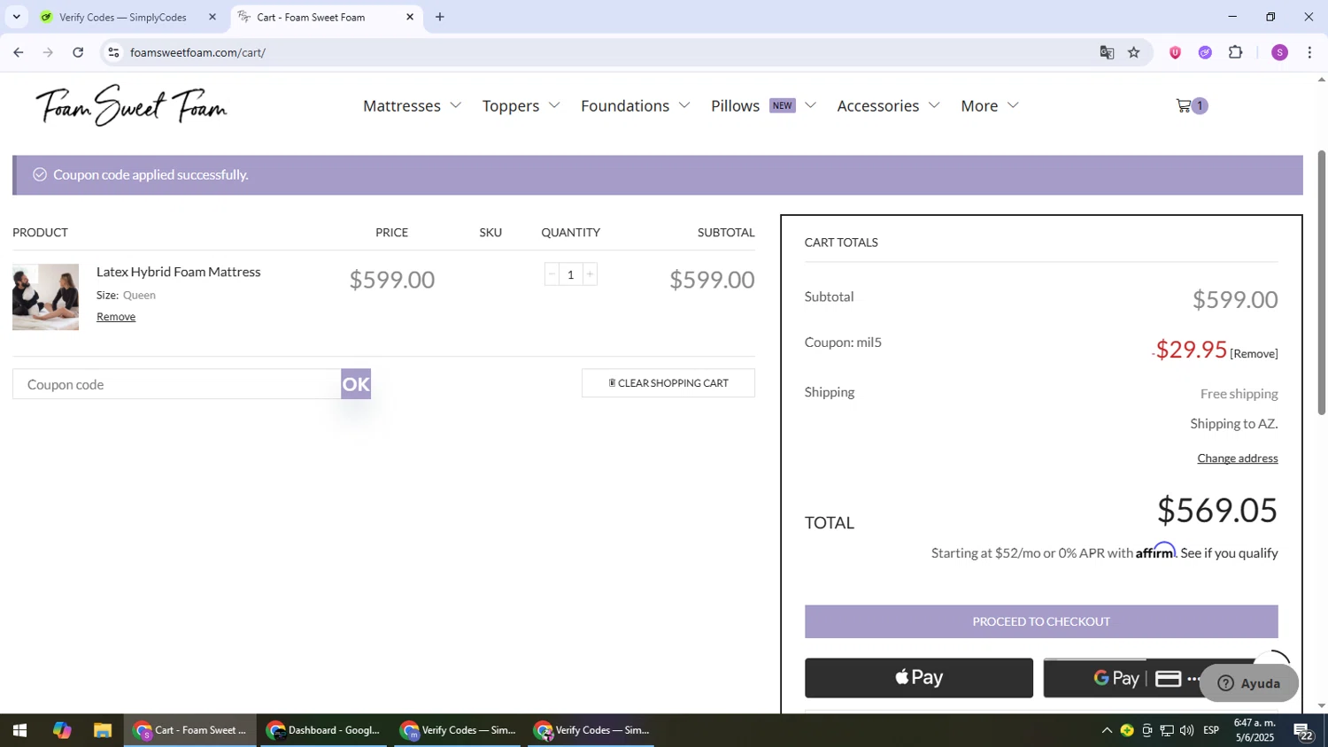View site information icon in address bar
Viewport: 1328px width, 747px height.
pyautogui.click(x=113, y=52)
